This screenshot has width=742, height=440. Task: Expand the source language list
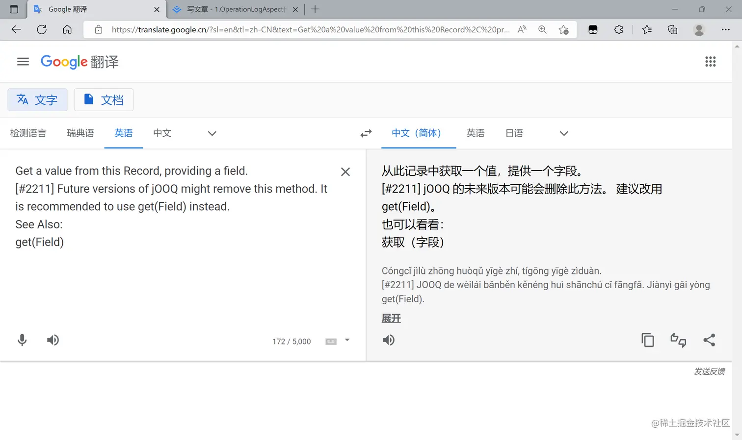(212, 133)
